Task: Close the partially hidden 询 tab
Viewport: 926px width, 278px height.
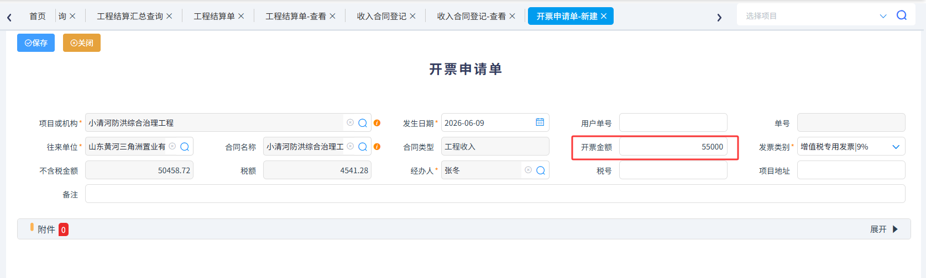Action: point(72,17)
